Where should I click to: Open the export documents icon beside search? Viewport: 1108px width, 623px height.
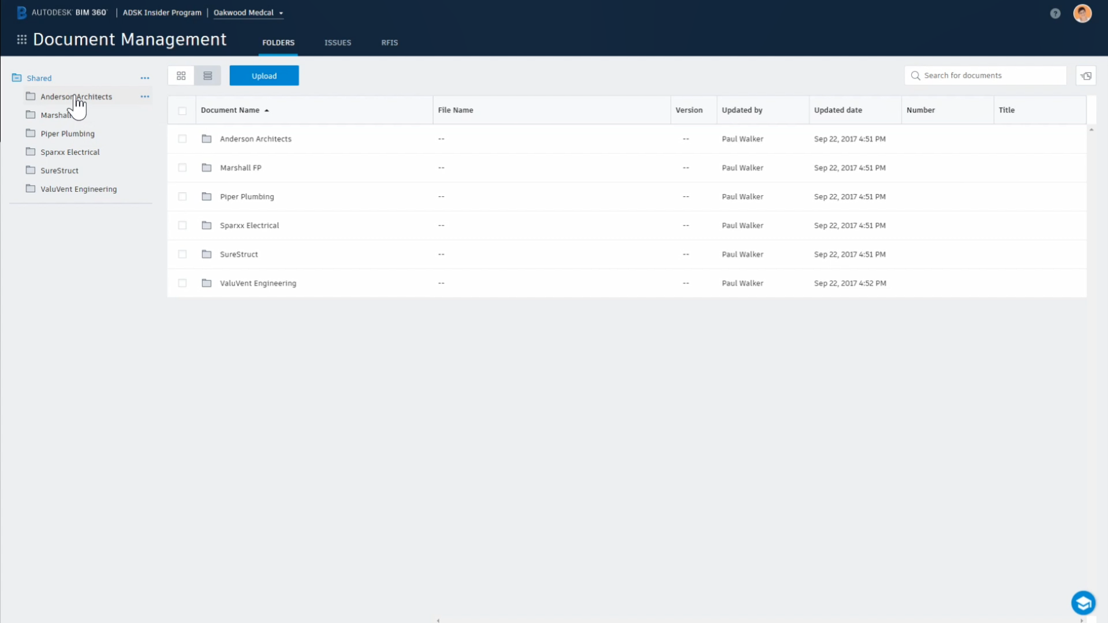[x=1086, y=75]
